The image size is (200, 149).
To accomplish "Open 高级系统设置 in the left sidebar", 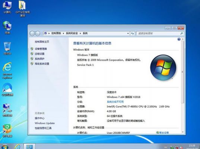I will click(42, 64).
